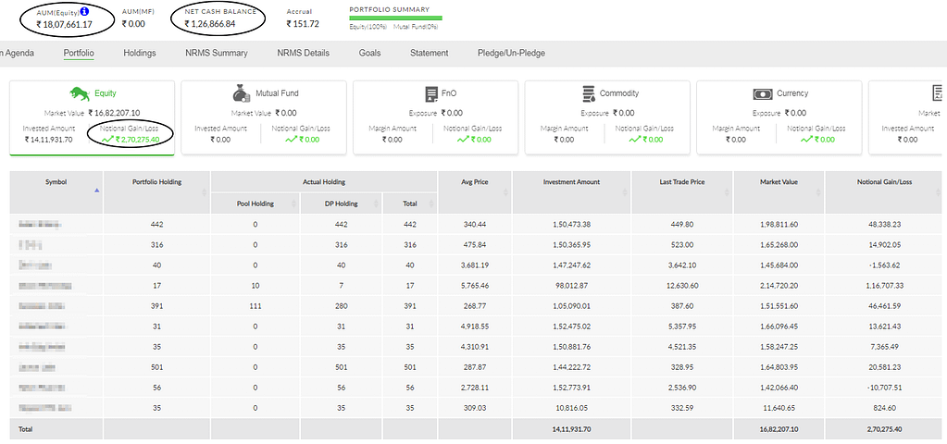Click AUM(Equity) value 18,07,661.17
947x444 pixels.
(x=64, y=24)
